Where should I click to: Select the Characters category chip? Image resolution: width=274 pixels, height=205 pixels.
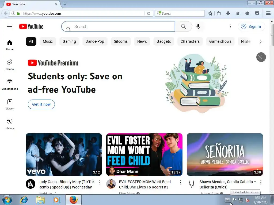click(190, 41)
